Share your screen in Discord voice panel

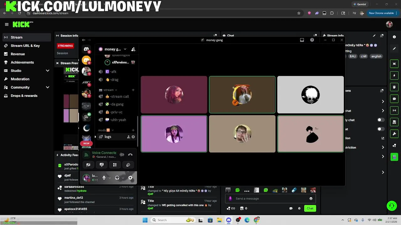click(x=102, y=165)
